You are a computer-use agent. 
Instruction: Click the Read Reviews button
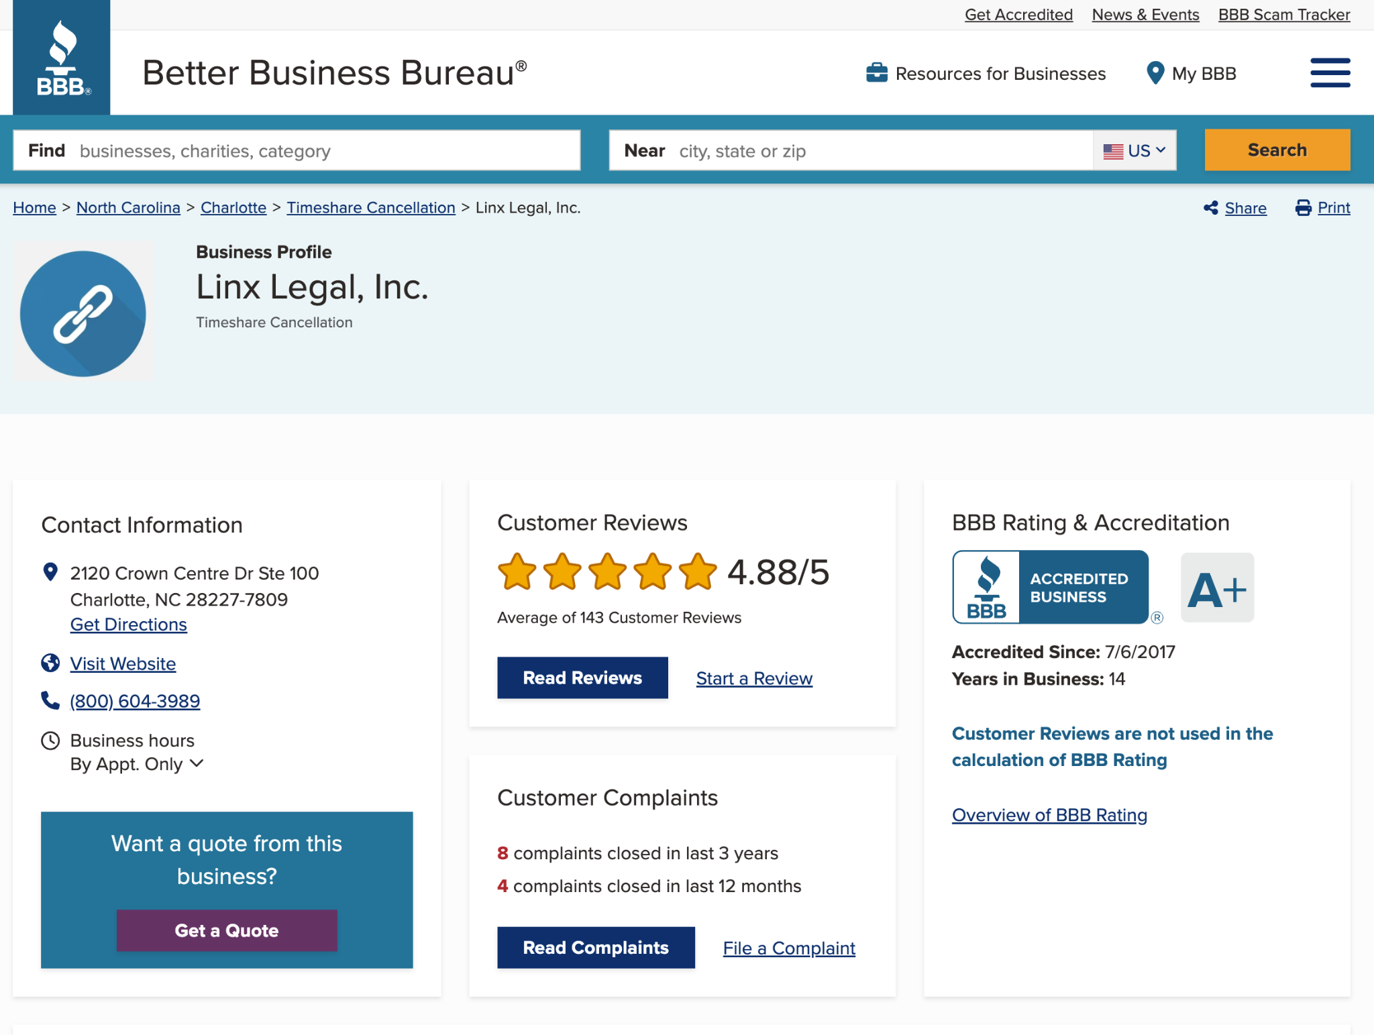click(582, 677)
